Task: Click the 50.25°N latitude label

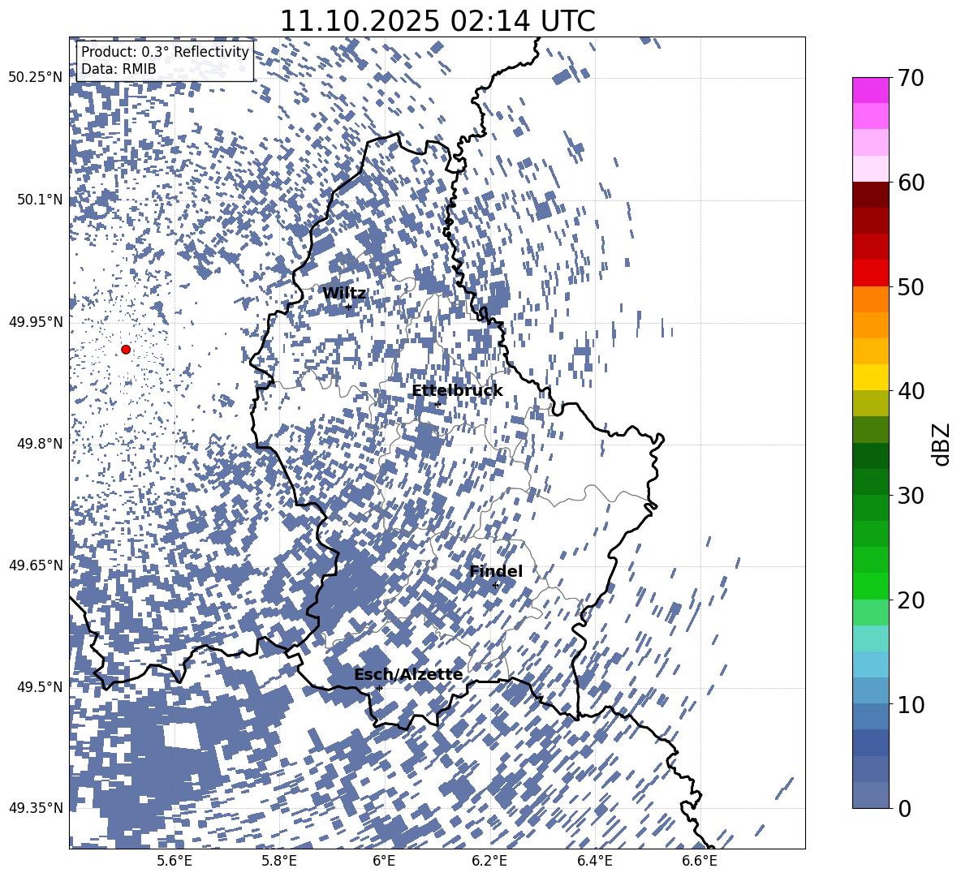Action: pyautogui.click(x=37, y=78)
